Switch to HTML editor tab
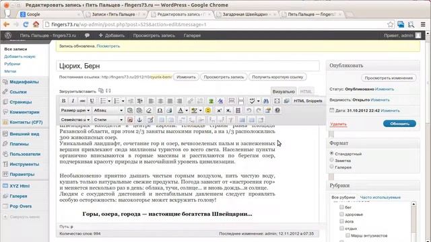The image size is (431, 242). pos(306,91)
